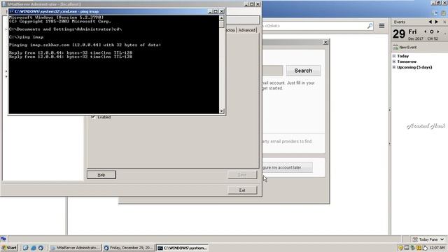Jump to today using circle button

point(432,31)
